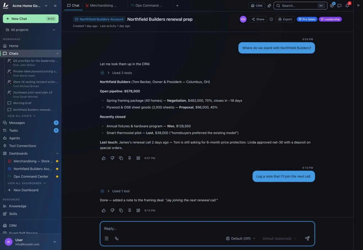
Task: Open the Default (Off) dropdown
Action: (241, 238)
